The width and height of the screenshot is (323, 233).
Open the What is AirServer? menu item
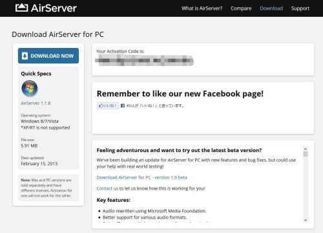[202, 8]
